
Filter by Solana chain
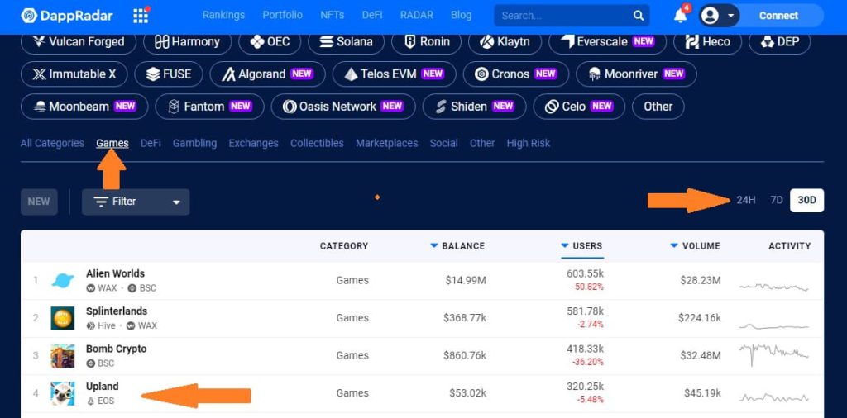(x=347, y=41)
